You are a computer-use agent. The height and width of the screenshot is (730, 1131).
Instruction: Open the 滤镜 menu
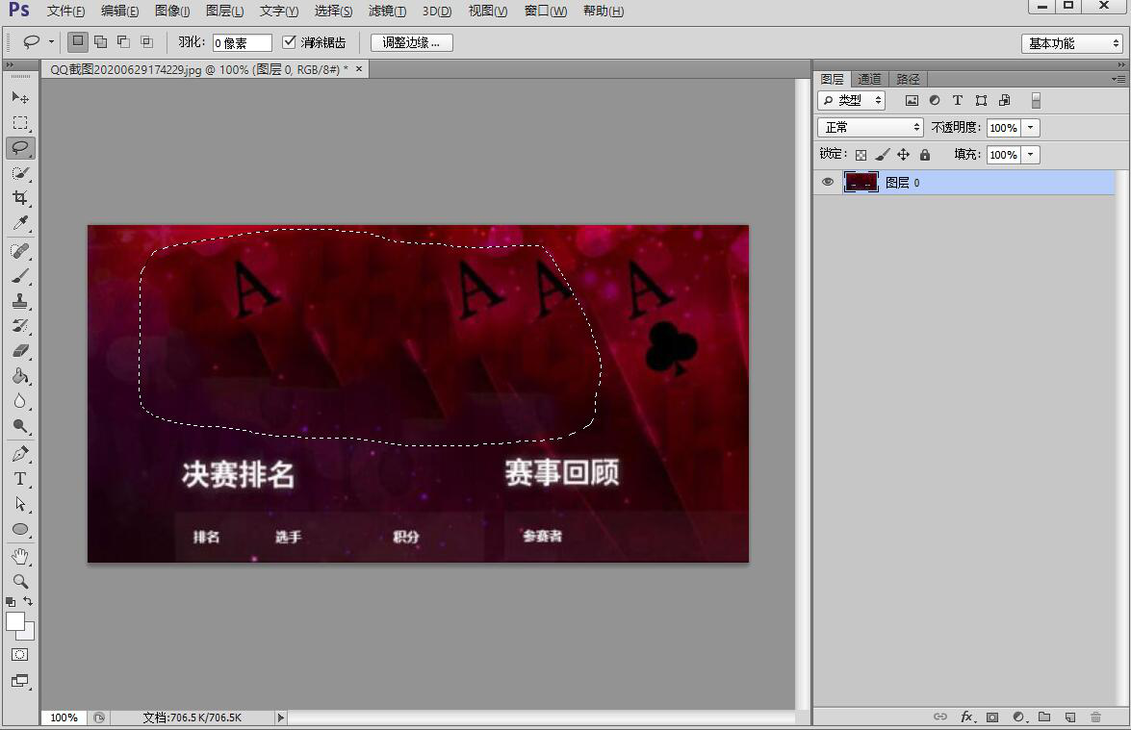(x=387, y=12)
